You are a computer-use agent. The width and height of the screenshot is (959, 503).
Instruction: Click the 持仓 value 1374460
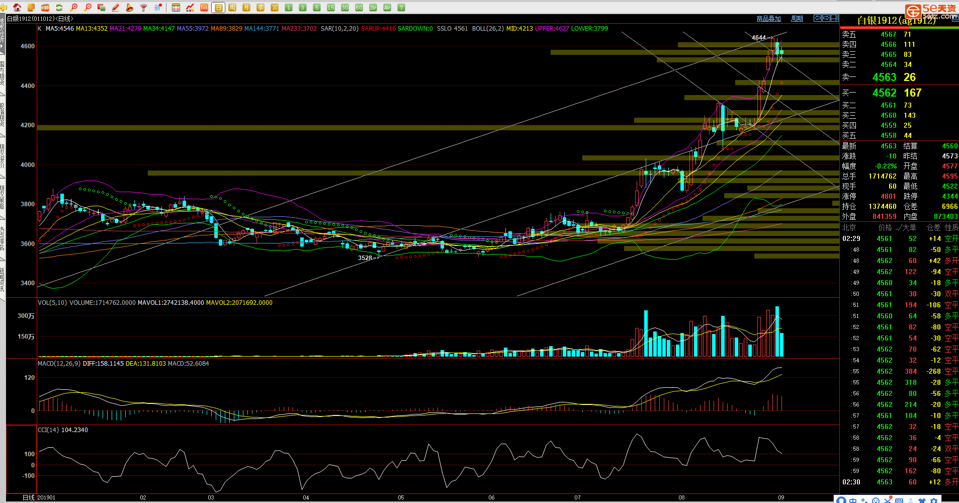tap(883, 206)
